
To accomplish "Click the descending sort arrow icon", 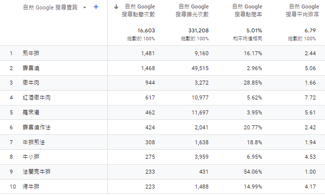I will click(x=116, y=7).
